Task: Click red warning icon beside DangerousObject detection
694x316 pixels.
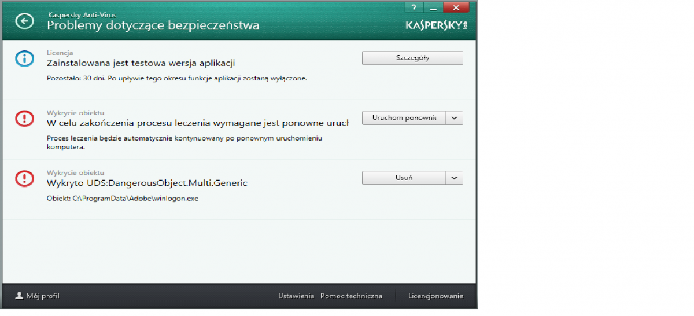Action: pyautogui.click(x=24, y=178)
